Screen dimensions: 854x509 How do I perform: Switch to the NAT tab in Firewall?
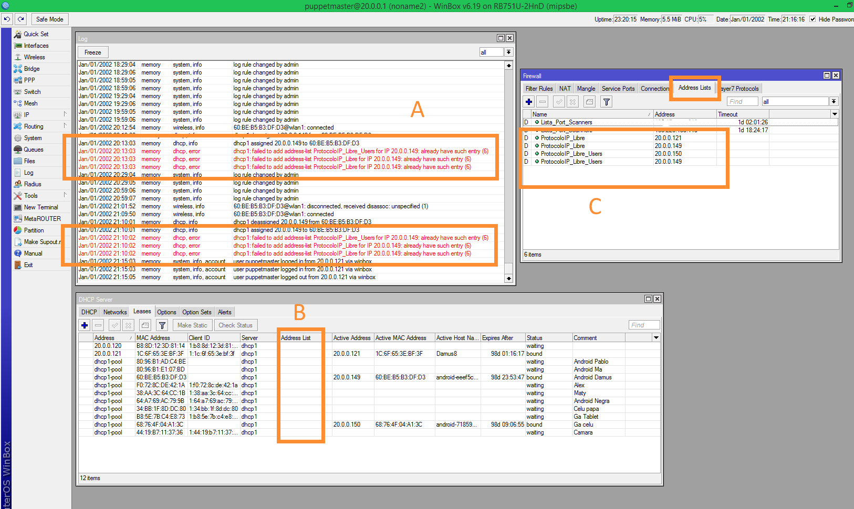tap(565, 88)
